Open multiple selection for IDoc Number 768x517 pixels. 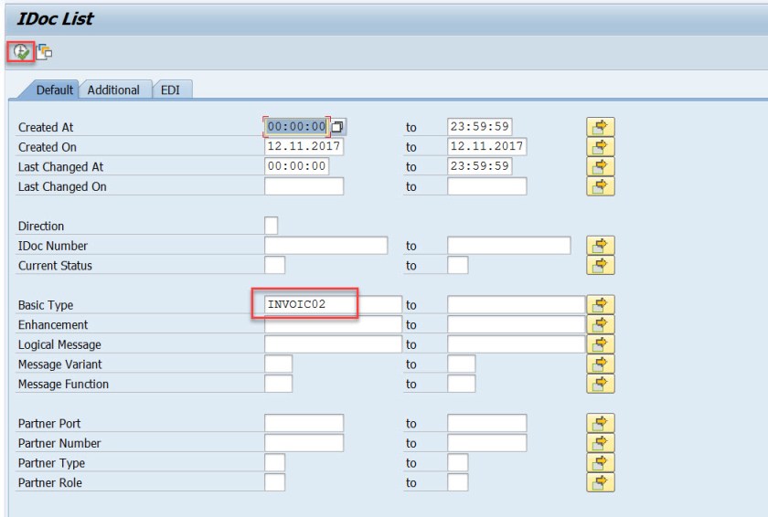coord(600,245)
